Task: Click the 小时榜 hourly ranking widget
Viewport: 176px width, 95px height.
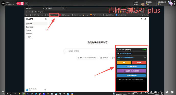Action: tap(139, 3)
